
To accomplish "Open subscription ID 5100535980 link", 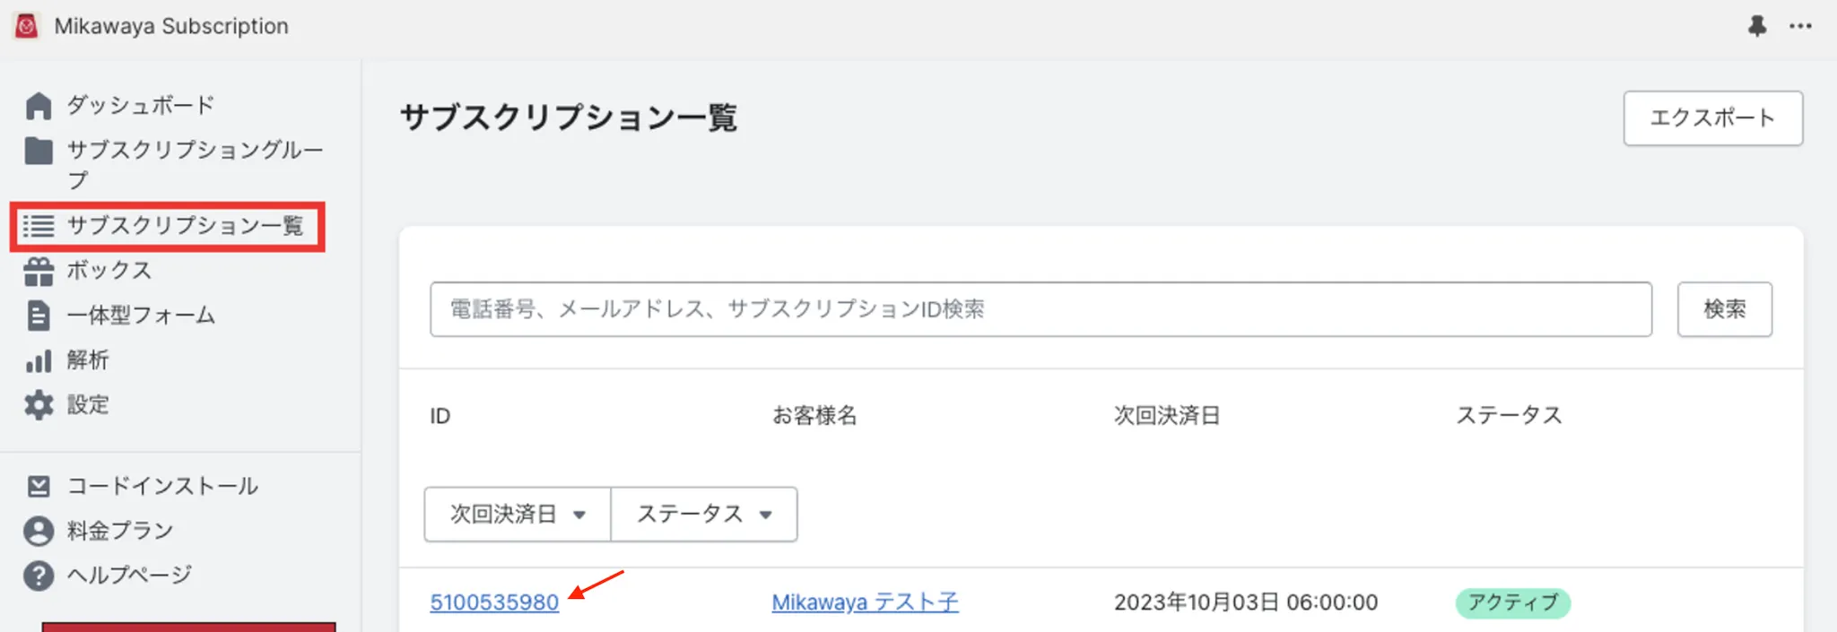I will (494, 602).
